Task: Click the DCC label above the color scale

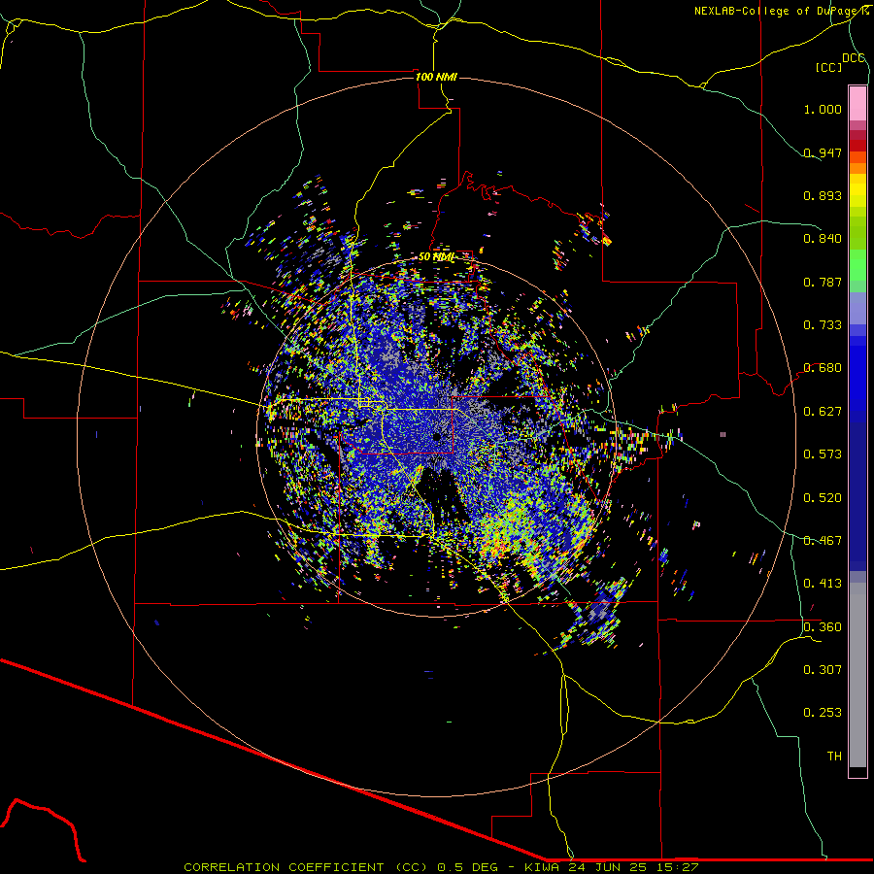Action: 853,58
